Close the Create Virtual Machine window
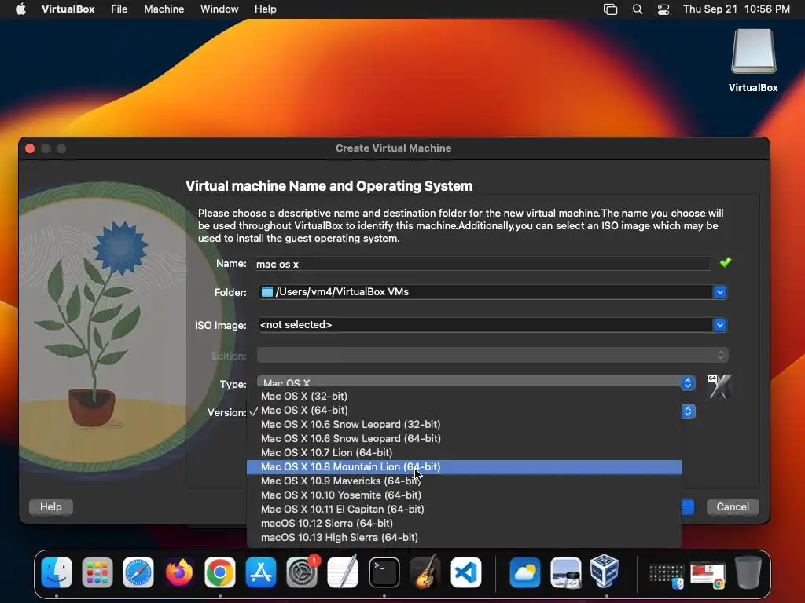 click(30, 148)
